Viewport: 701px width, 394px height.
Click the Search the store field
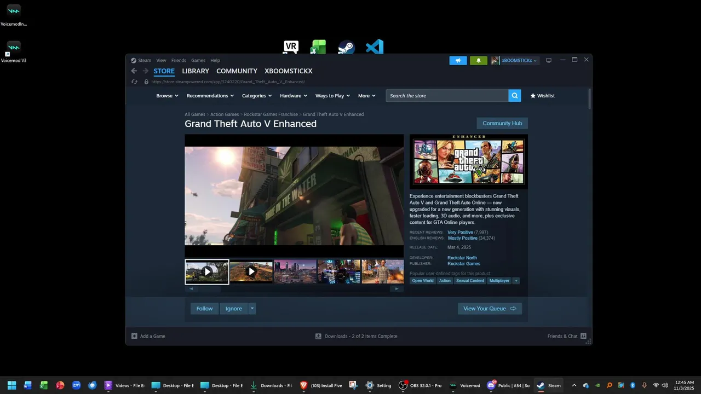pyautogui.click(x=447, y=96)
